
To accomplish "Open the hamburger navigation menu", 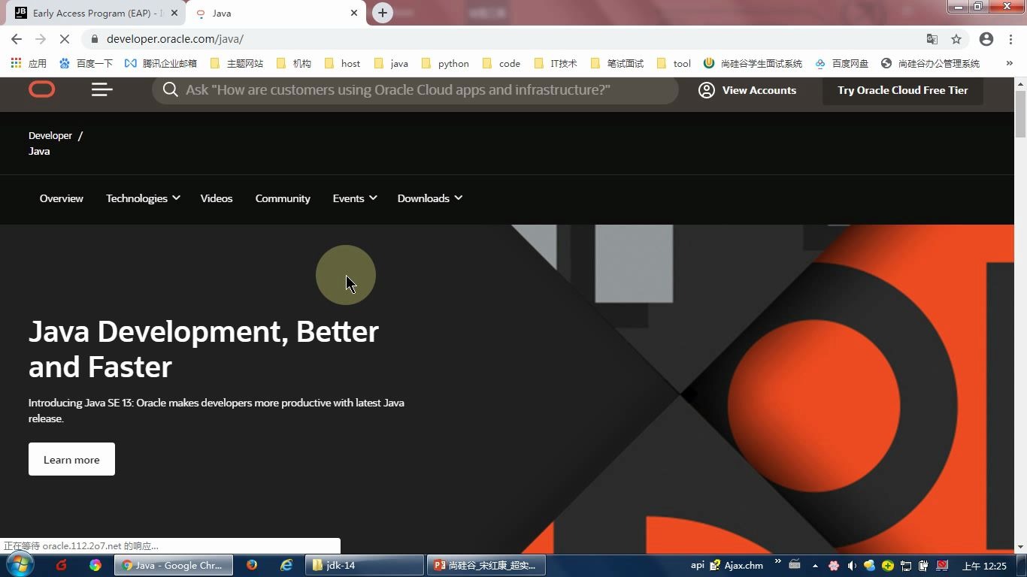I will pyautogui.click(x=102, y=89).
